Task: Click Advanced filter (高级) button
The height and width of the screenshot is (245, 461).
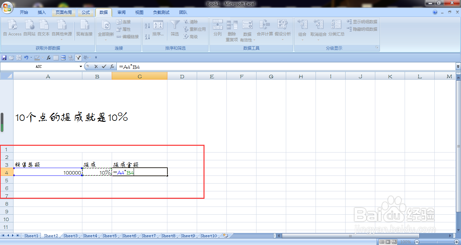Action: click(x=191, y=37)
